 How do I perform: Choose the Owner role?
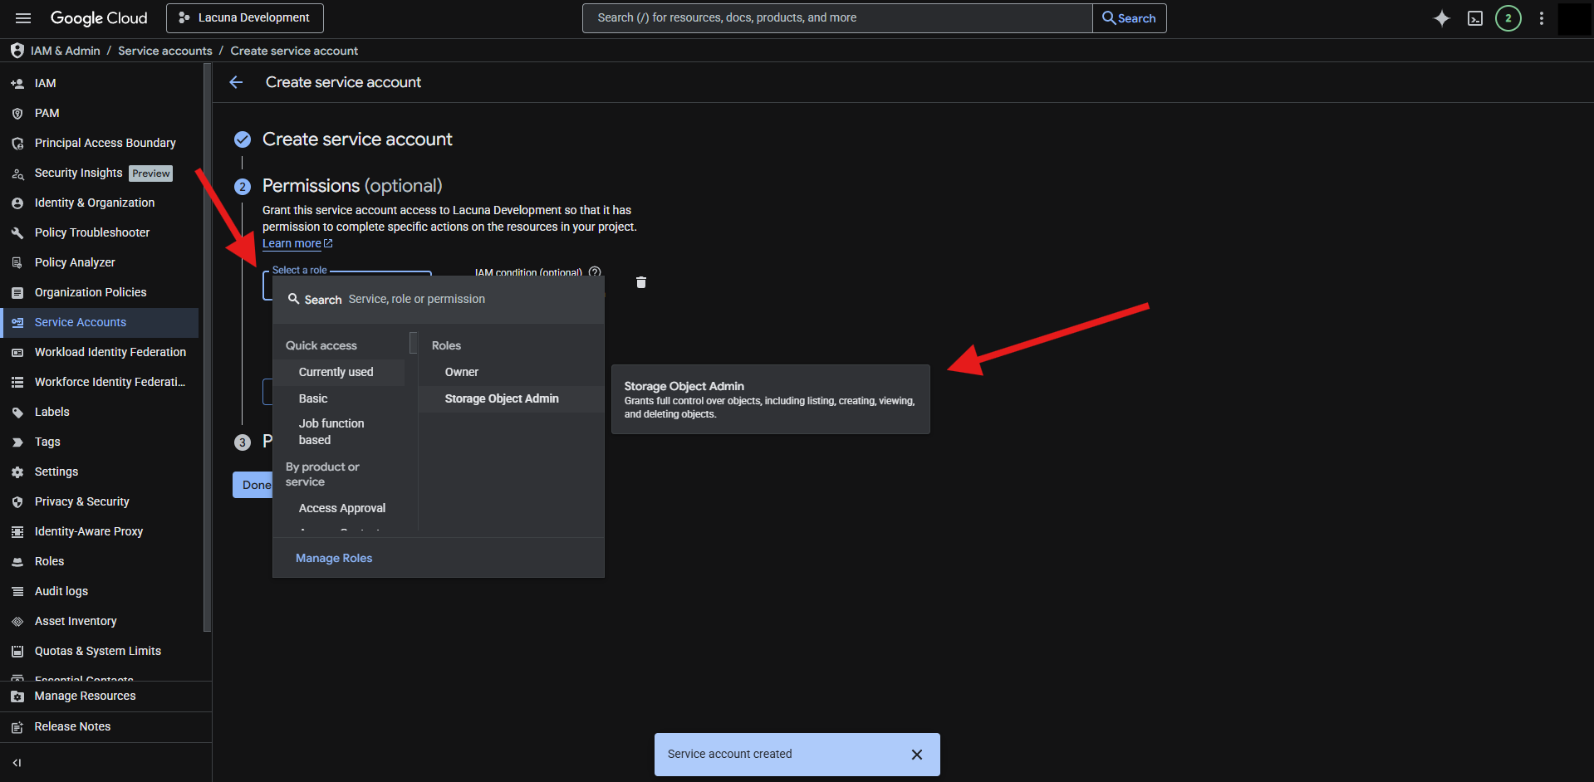(x=461, y=372)
